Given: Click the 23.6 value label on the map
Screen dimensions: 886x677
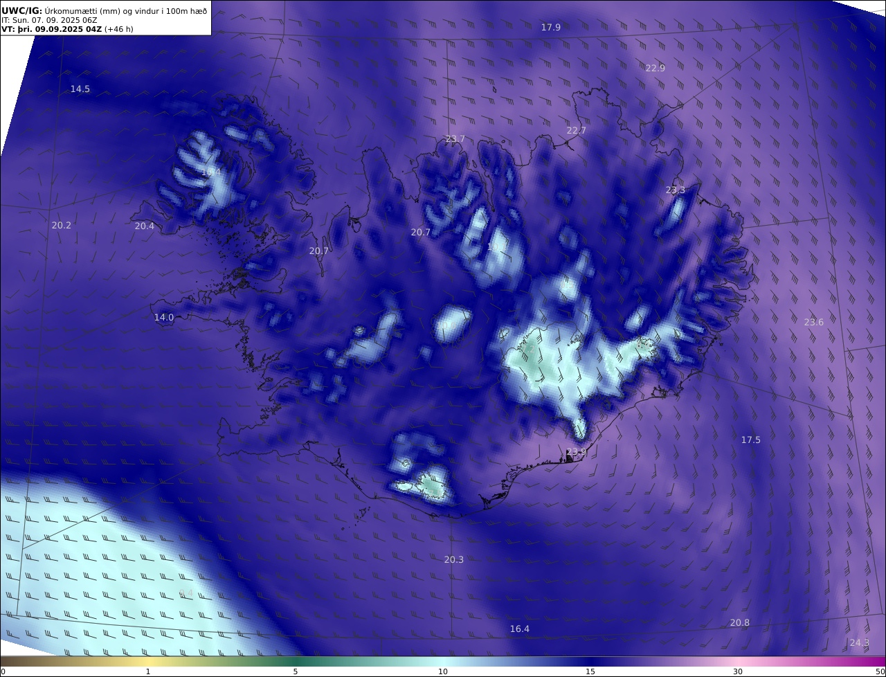Looking at the screenshot, I should [814, 322].
